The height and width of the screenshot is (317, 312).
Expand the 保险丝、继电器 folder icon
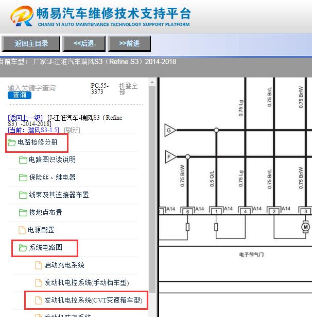(23, 178)
